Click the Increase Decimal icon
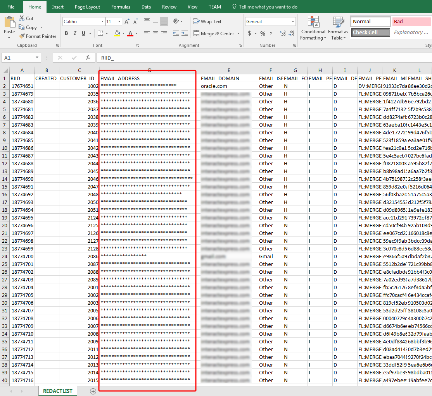The width and height of the screenshot is (432, 396). pyautogui.click(x=283, y=33)
